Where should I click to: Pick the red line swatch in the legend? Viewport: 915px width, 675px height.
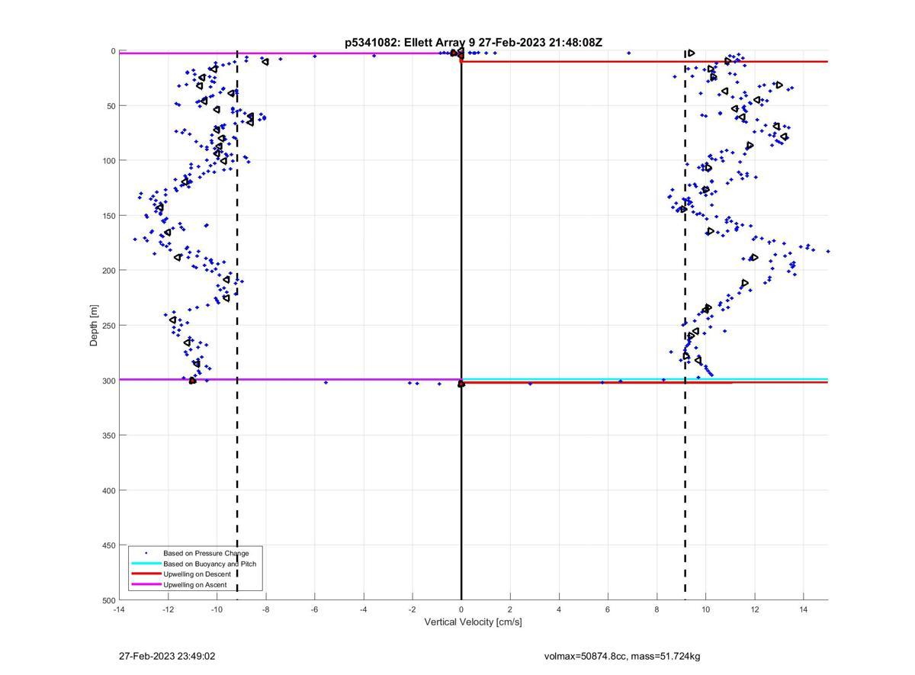point(146,574)
